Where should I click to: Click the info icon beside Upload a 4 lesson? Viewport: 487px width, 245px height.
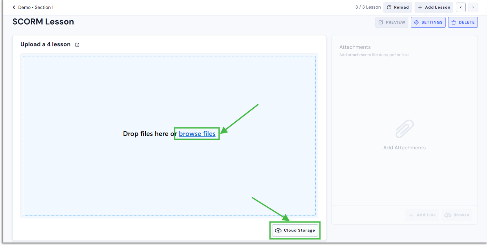point(77,45)
